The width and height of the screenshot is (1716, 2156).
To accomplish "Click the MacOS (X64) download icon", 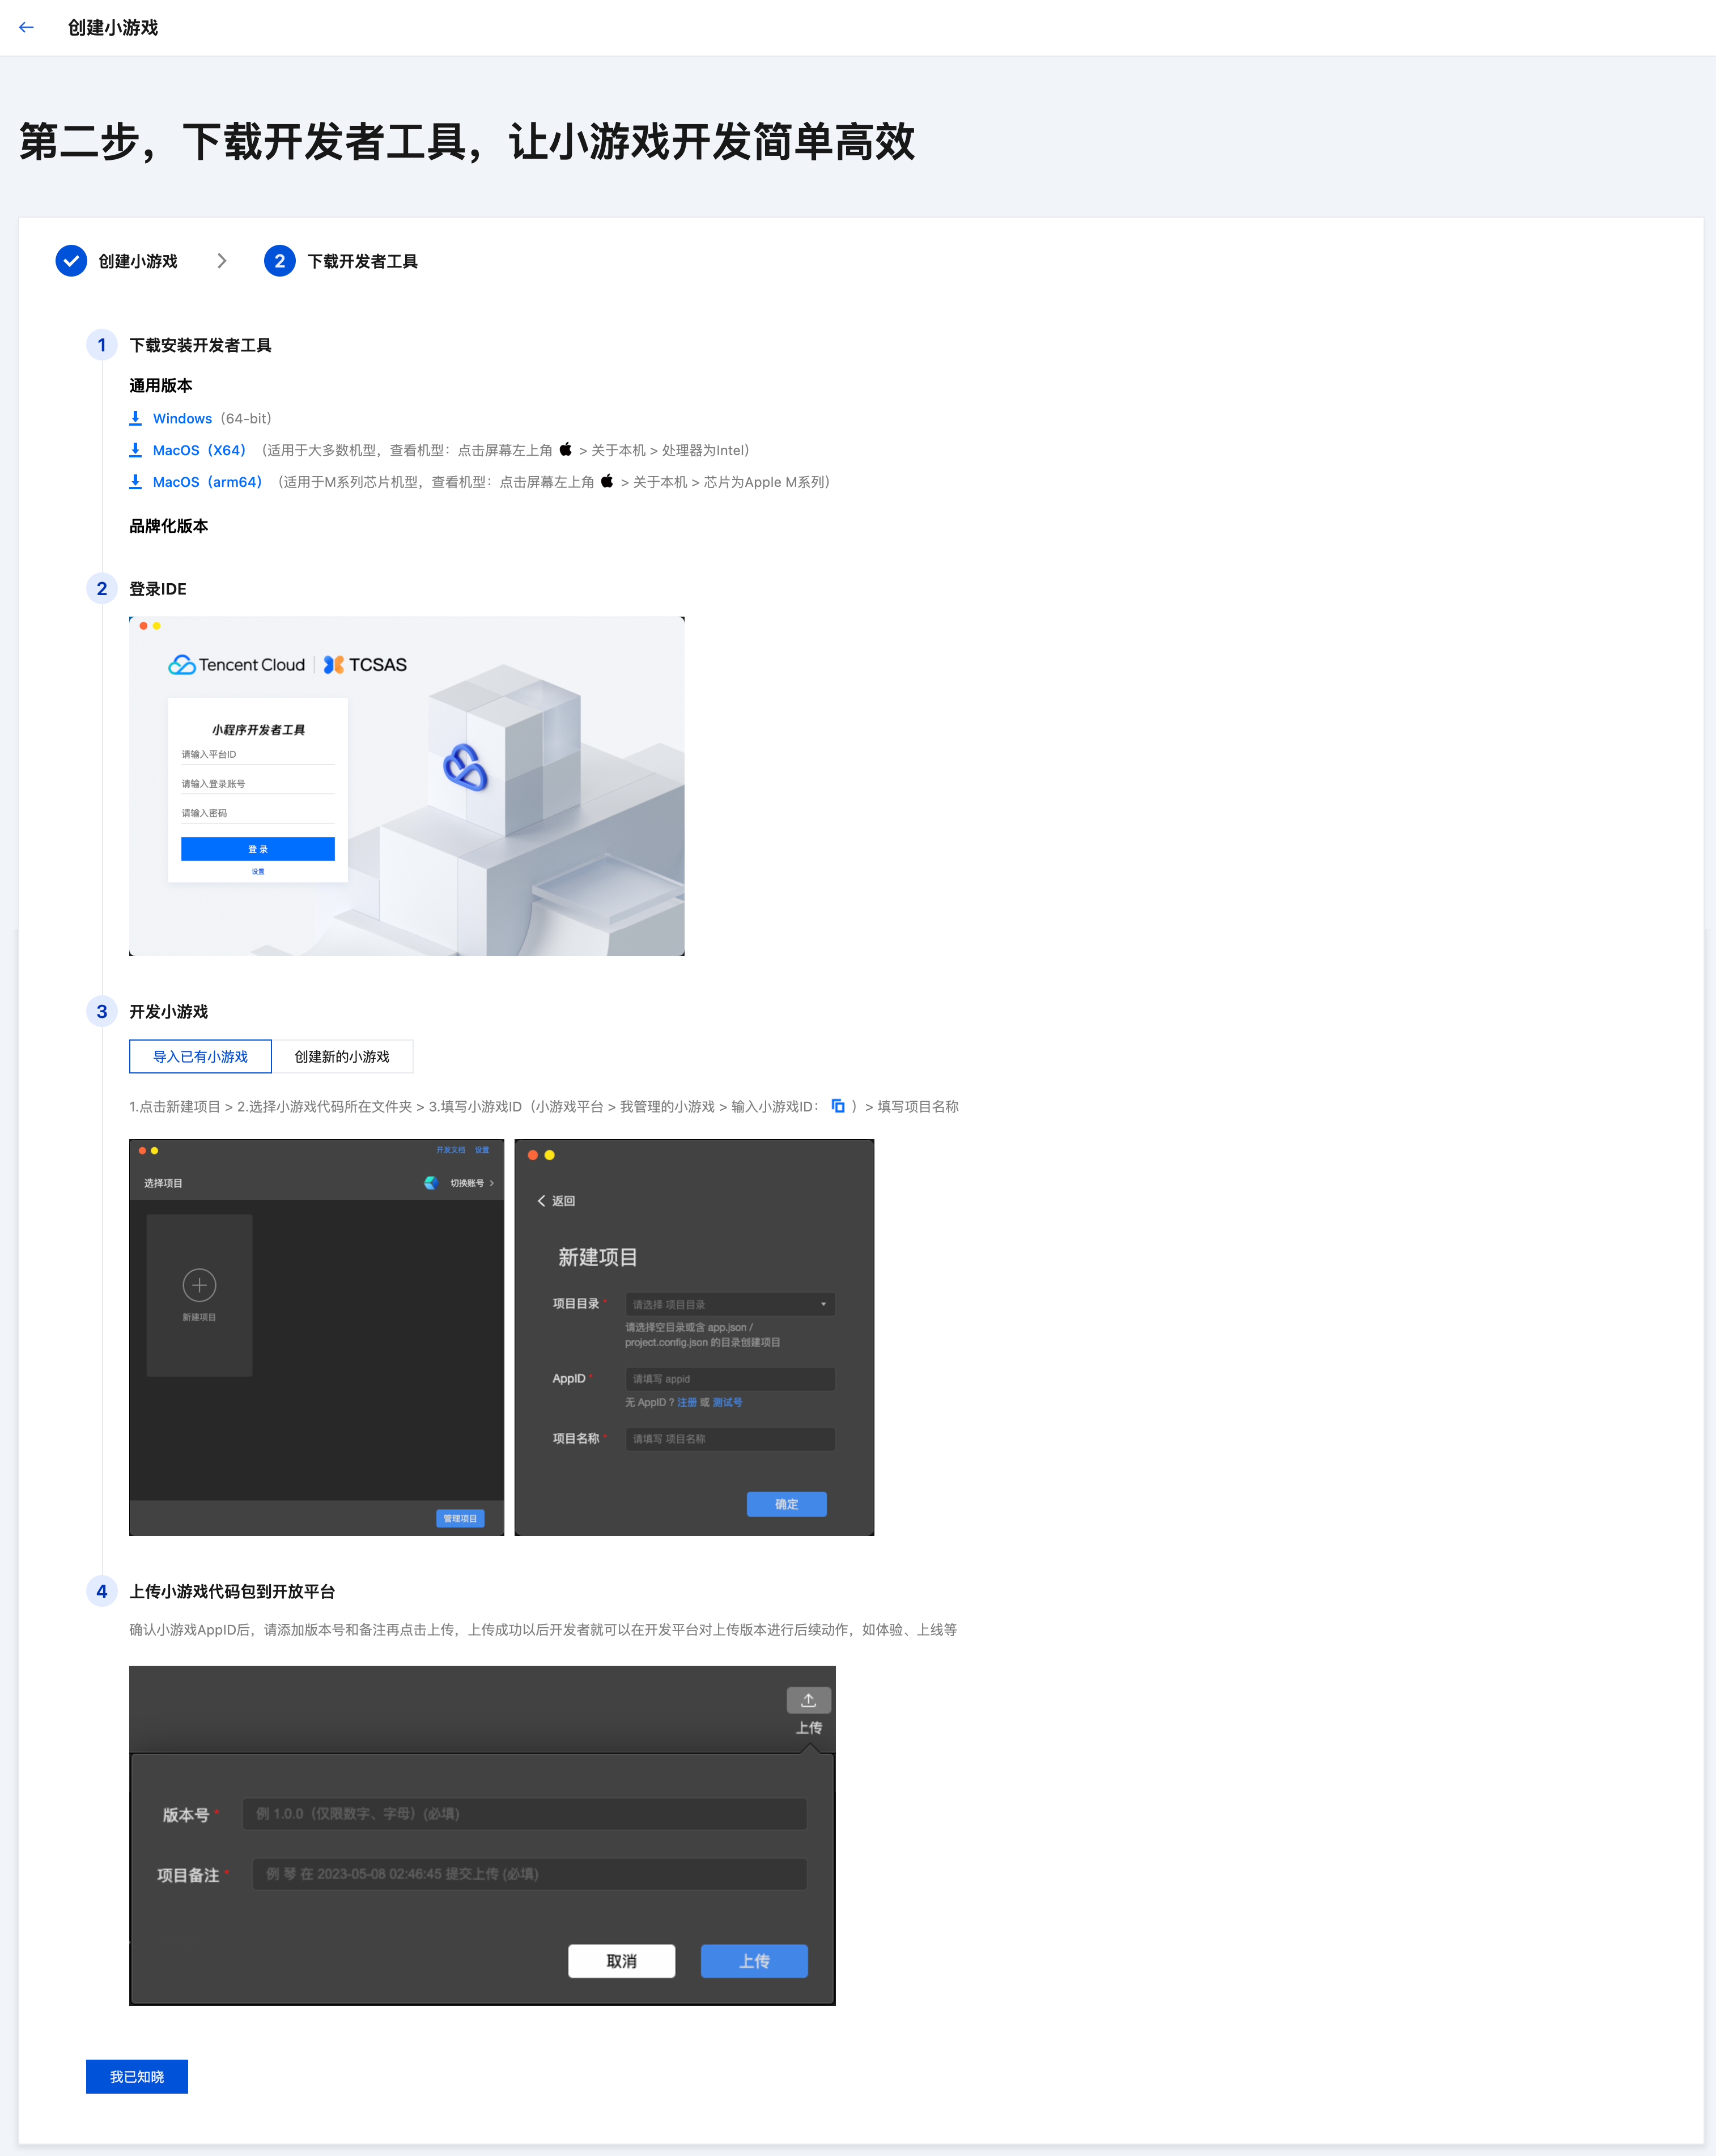I will tap(135, 450).
